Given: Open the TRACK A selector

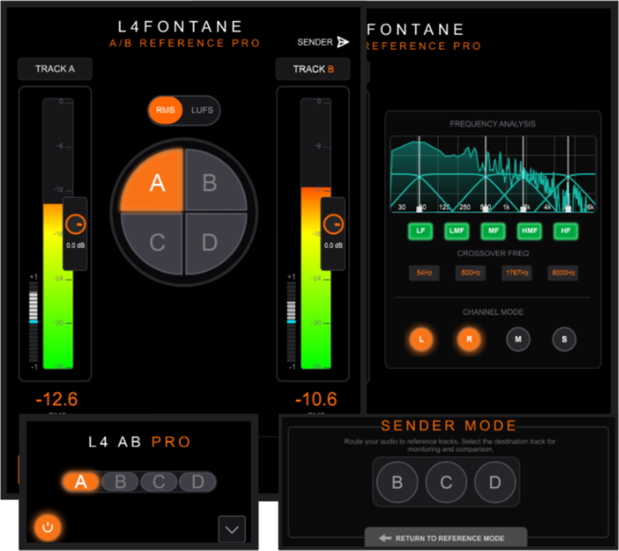Looking at the screenshot, I should (55, 69).
